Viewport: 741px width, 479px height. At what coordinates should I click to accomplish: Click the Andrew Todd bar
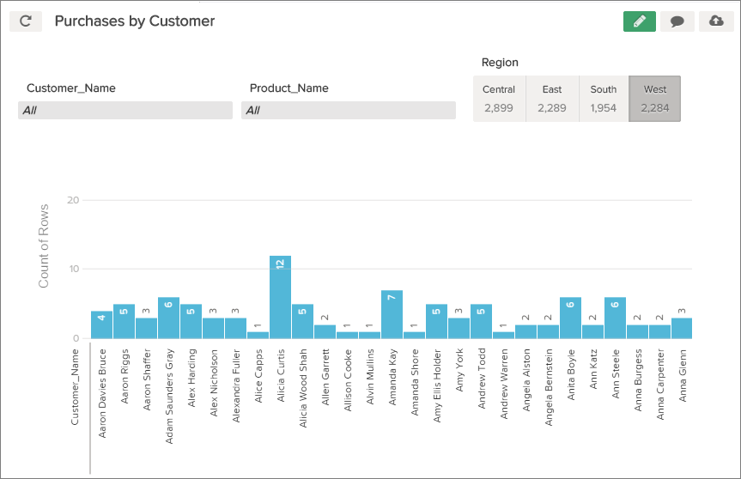coord(481,321)
